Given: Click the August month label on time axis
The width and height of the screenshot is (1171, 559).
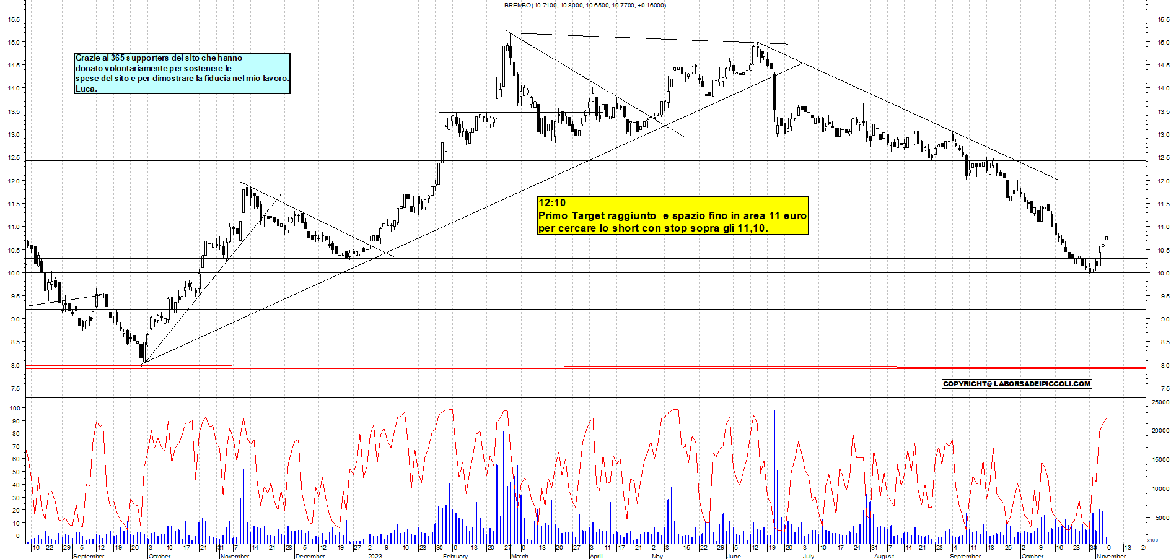Looking at the screenshot, I should (884, 556).
